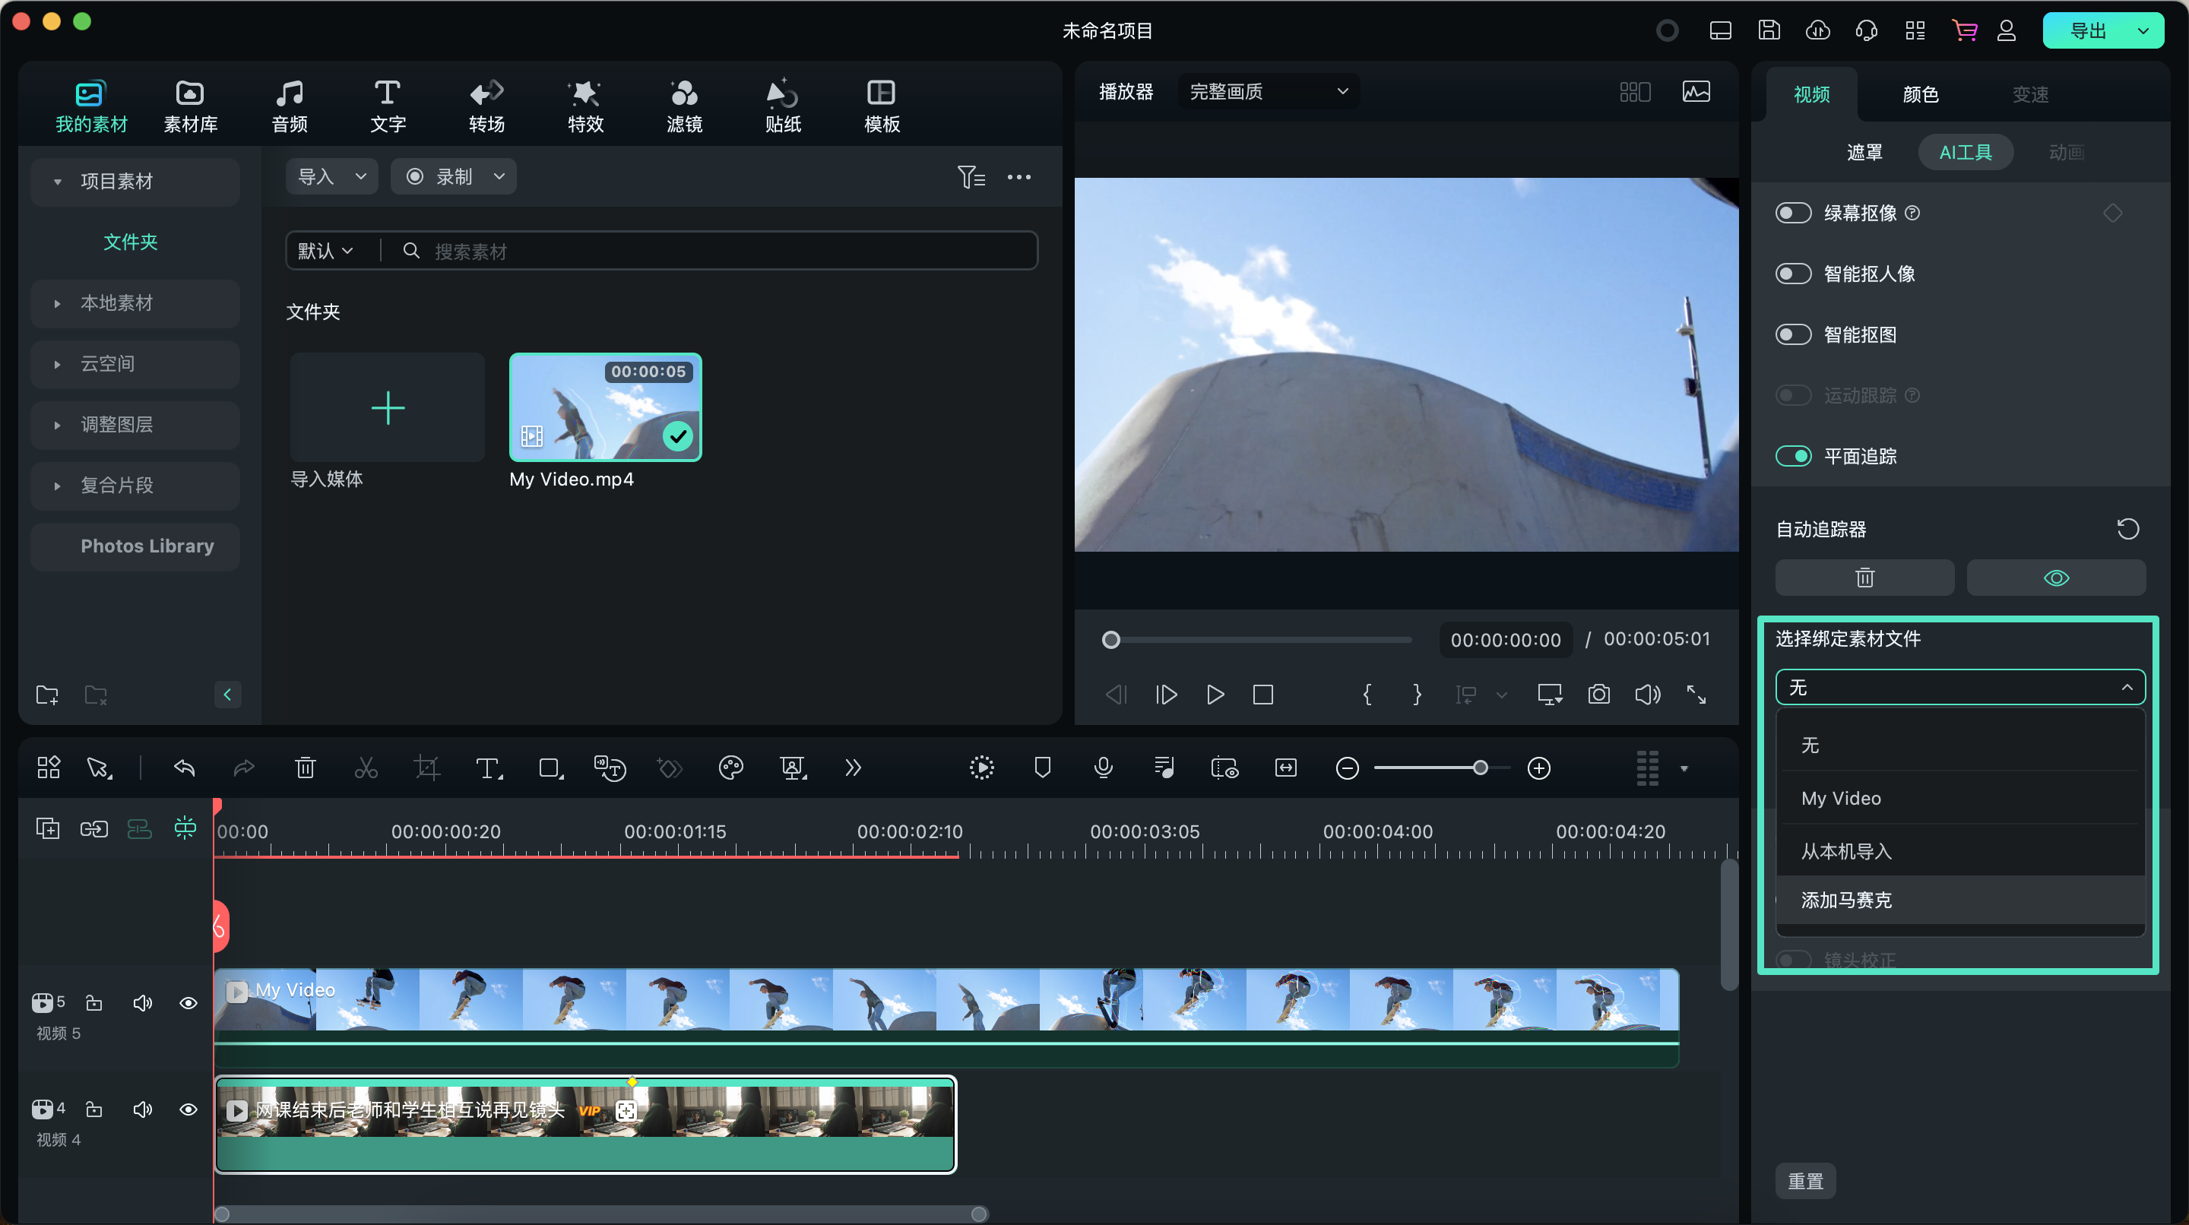Show more timeline tools chevrons
This screenshot has width=2189, height=1225.
(853, 768)
